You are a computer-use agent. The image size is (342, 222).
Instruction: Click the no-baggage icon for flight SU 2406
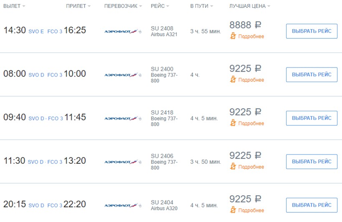[233, 167]
